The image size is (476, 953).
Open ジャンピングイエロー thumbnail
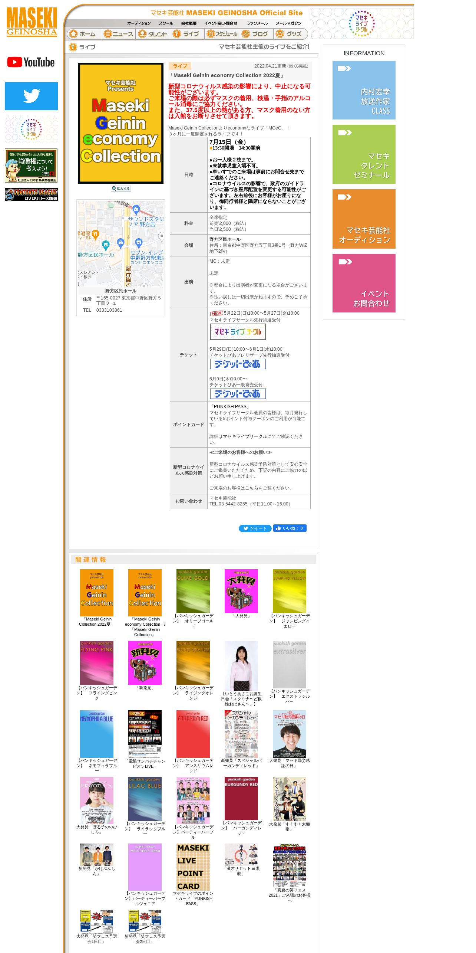[290, 591]
